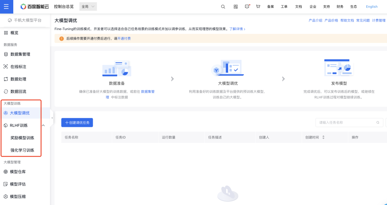The image size is (387, 205).
Task: Collapse the left sidebar handle
Action: (x=52, y=118)
